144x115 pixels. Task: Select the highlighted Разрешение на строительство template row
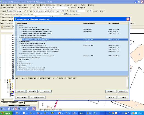tap(72, 39)
